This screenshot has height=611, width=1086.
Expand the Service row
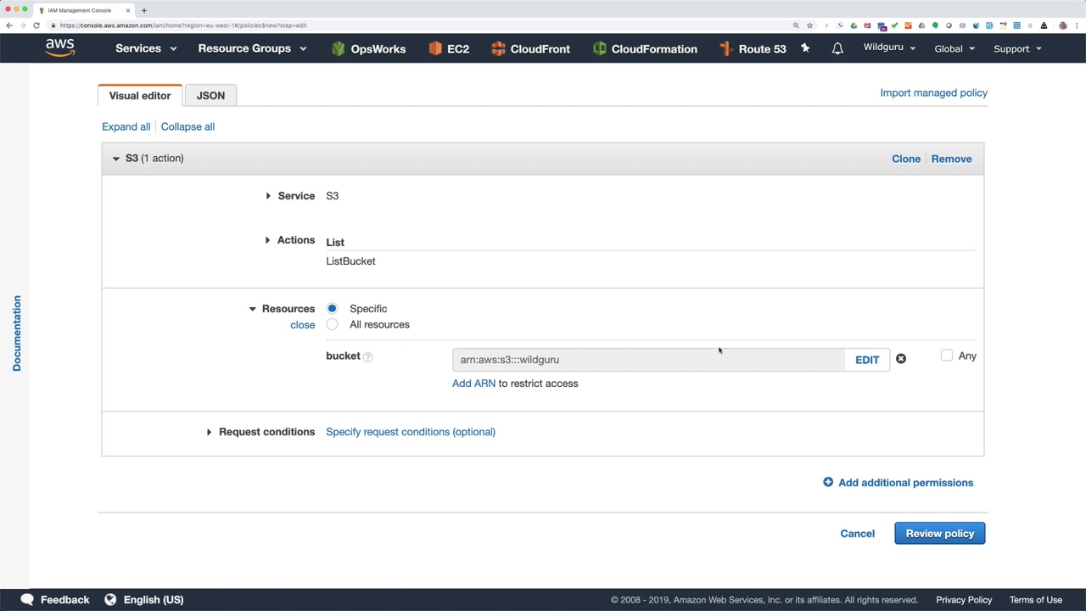[x=268, y=196]
